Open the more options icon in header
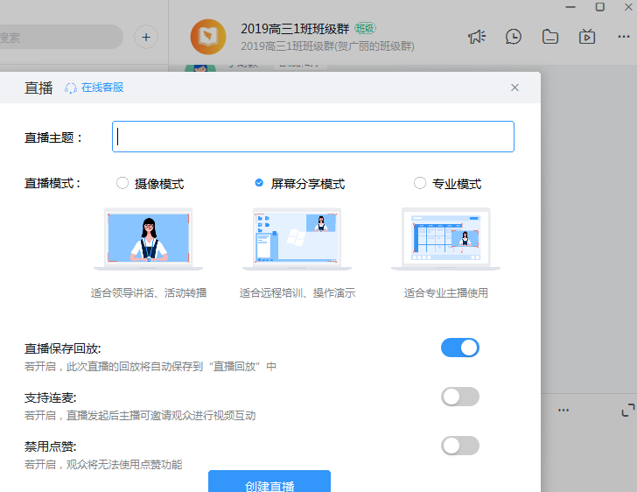 pos(624,37)
